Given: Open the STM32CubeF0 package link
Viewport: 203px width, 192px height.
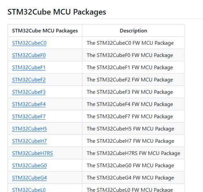Looking at the screenshot, I should (x=29, y=55).
